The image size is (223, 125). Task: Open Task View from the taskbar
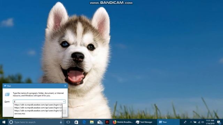(68, 122)
